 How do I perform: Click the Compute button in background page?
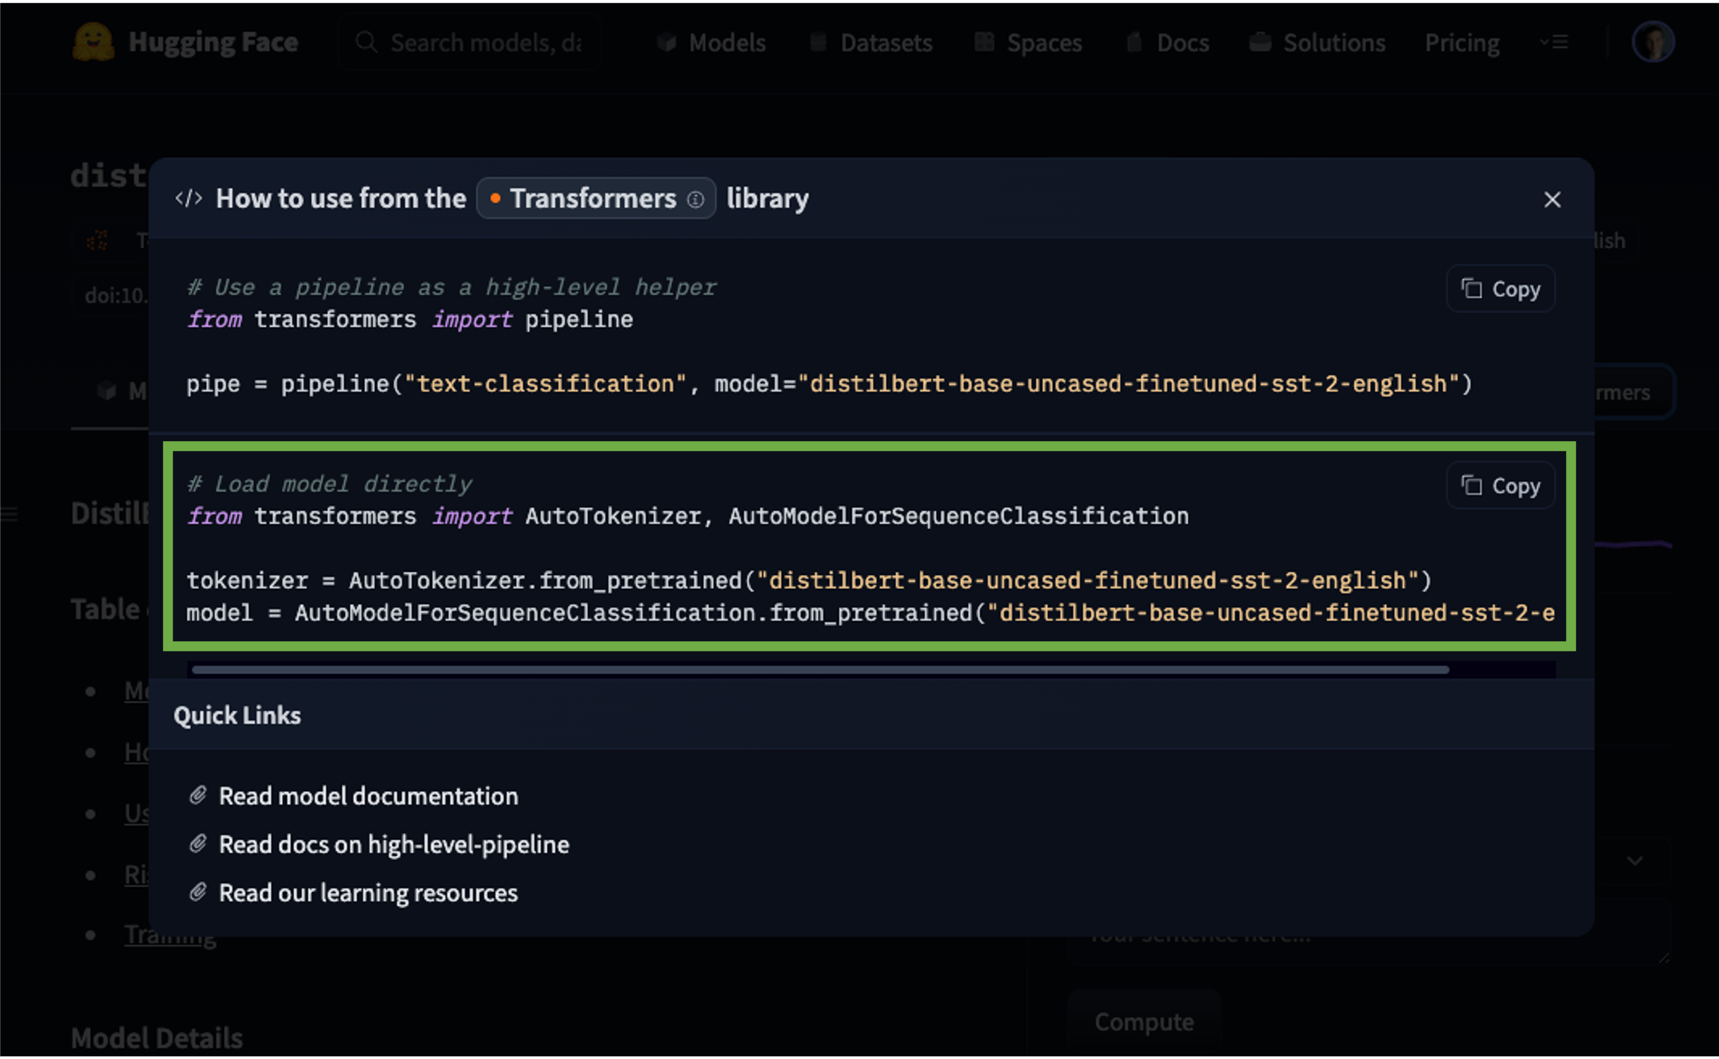[1144, 1022]
